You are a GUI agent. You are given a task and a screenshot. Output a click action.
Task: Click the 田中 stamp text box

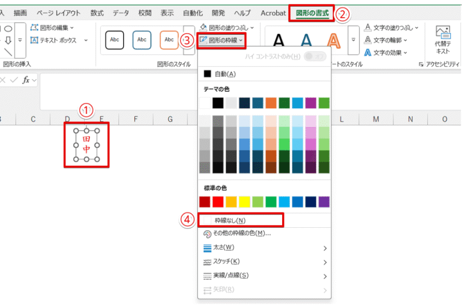click(x=86, y=145)
